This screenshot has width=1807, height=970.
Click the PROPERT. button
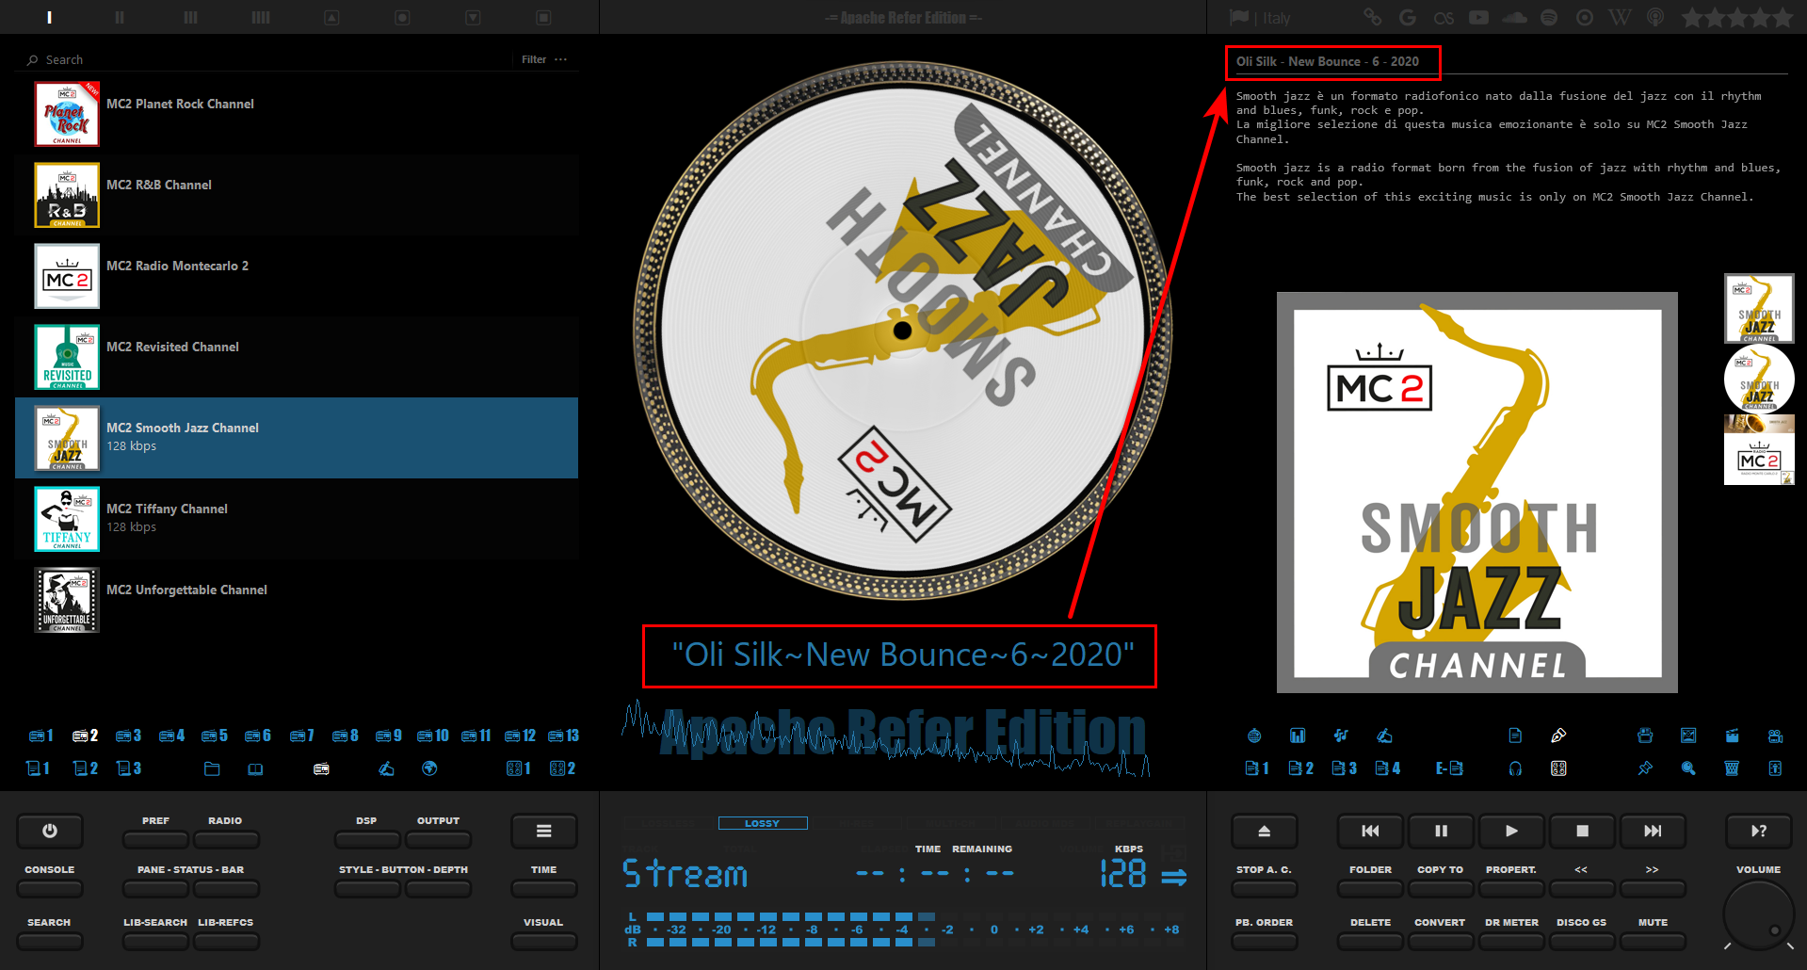point(1511,888)
